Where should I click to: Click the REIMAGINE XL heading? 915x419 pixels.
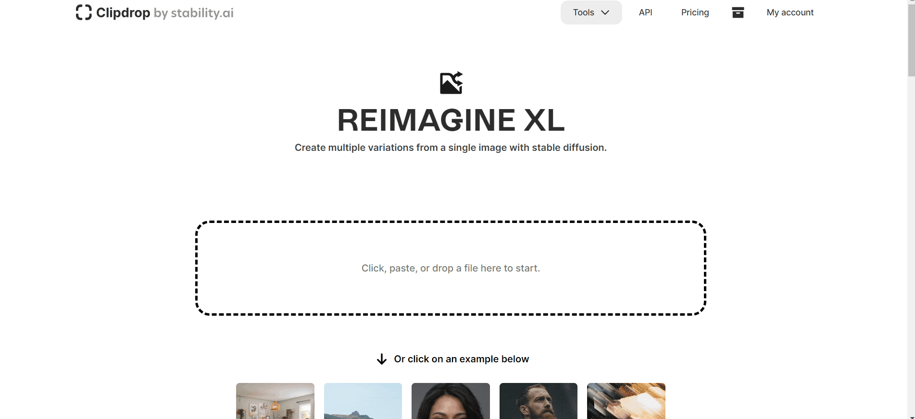pyautogui.click(x=451, y=120)
